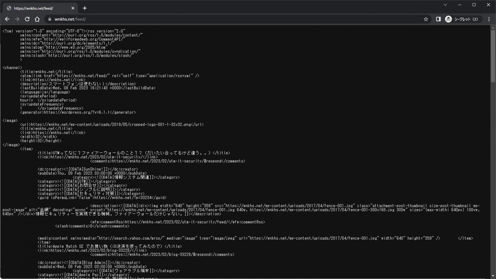Toggle fullscreen via the maximize button
Image resolution: width=496 pixels, height=279 pixels.
click(x=474, y=5)
